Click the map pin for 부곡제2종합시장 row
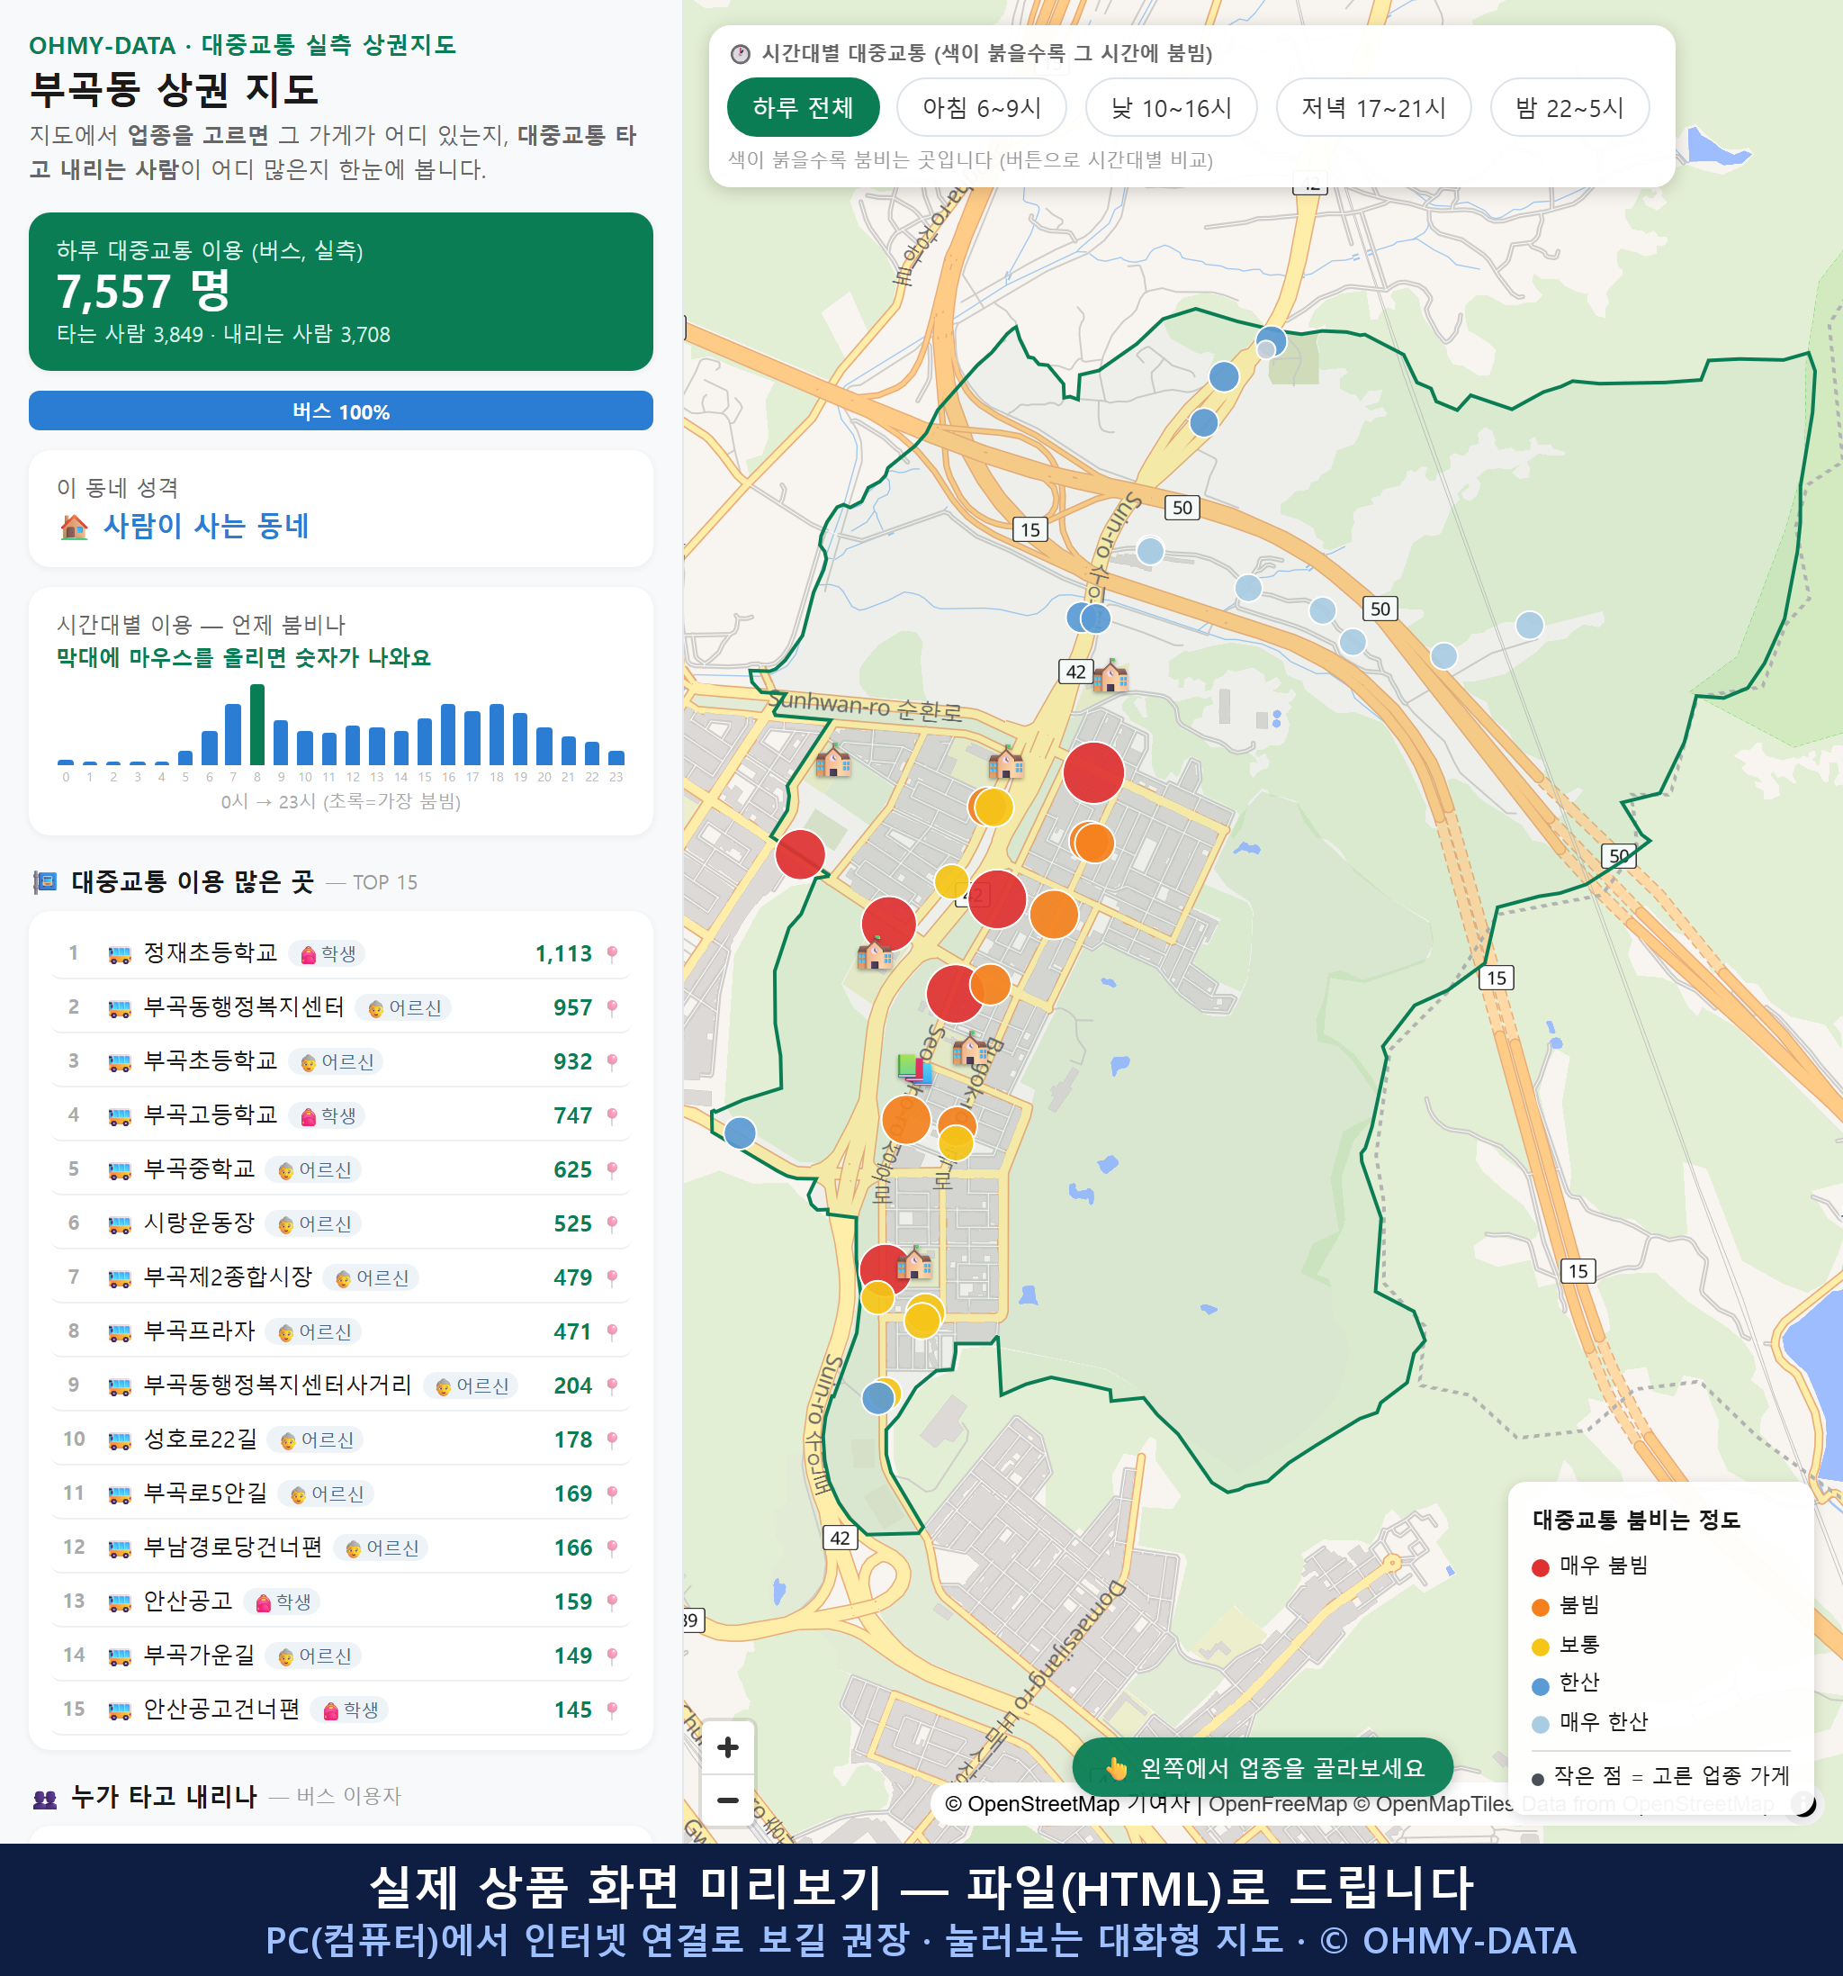The height and width of the screenshot is (1976, 1843). click(612, 1277)
